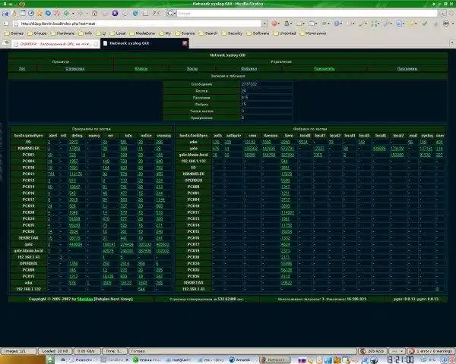The width and height of the screenshot is (456, 364).
Task: Open the Лог link in syslog menu
Action: pos(22,69)
